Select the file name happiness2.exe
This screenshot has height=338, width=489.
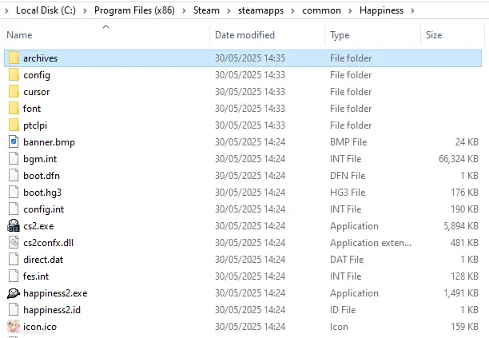pos(55,293)
